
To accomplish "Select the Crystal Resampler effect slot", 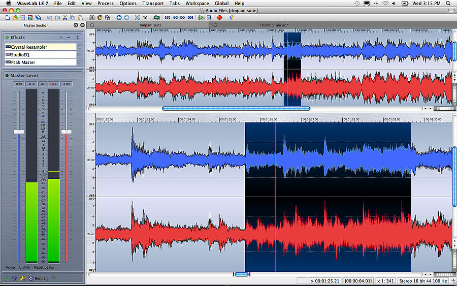I will click(41, 47).
